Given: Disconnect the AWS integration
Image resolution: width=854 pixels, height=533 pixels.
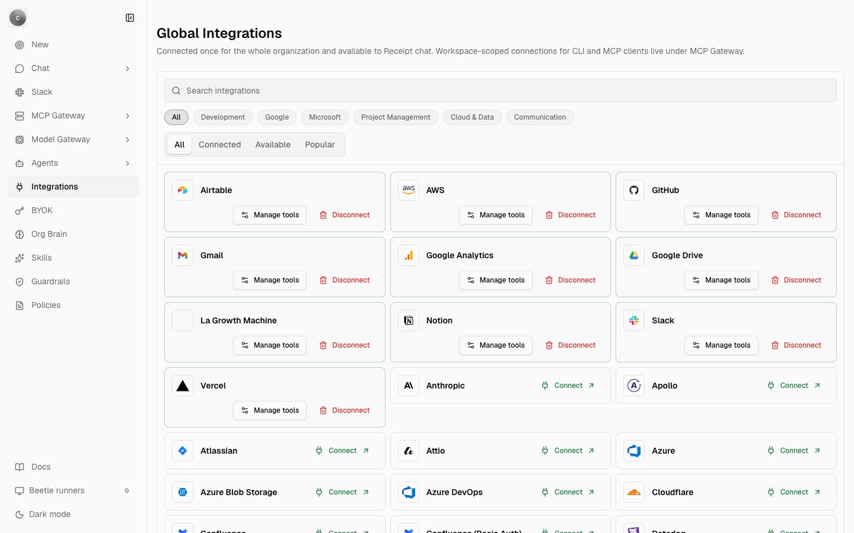Looking at the screenshot, I should (x=571, y=215).
